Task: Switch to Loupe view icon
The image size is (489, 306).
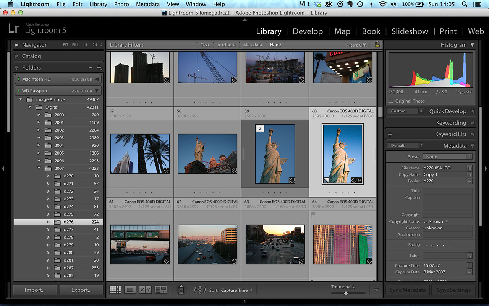Action: (130, 290)
